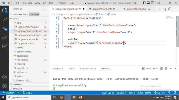This screenshot has height=100, width=179.
Task: Switch to the Output panel tab
Action: click(x=72, y=69)
